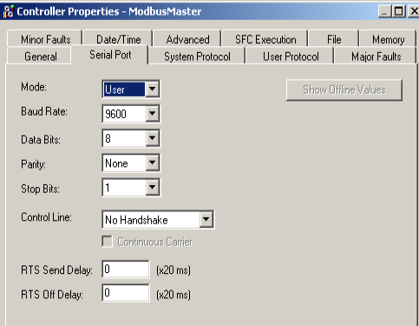
Task: Open the Baud Rate dropdown
Action: 152,114
